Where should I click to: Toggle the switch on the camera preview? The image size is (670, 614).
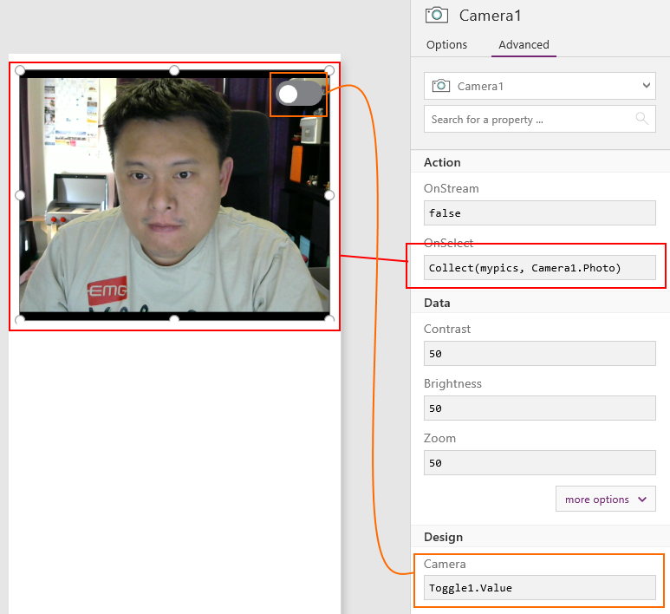click(x=299, y=94)
